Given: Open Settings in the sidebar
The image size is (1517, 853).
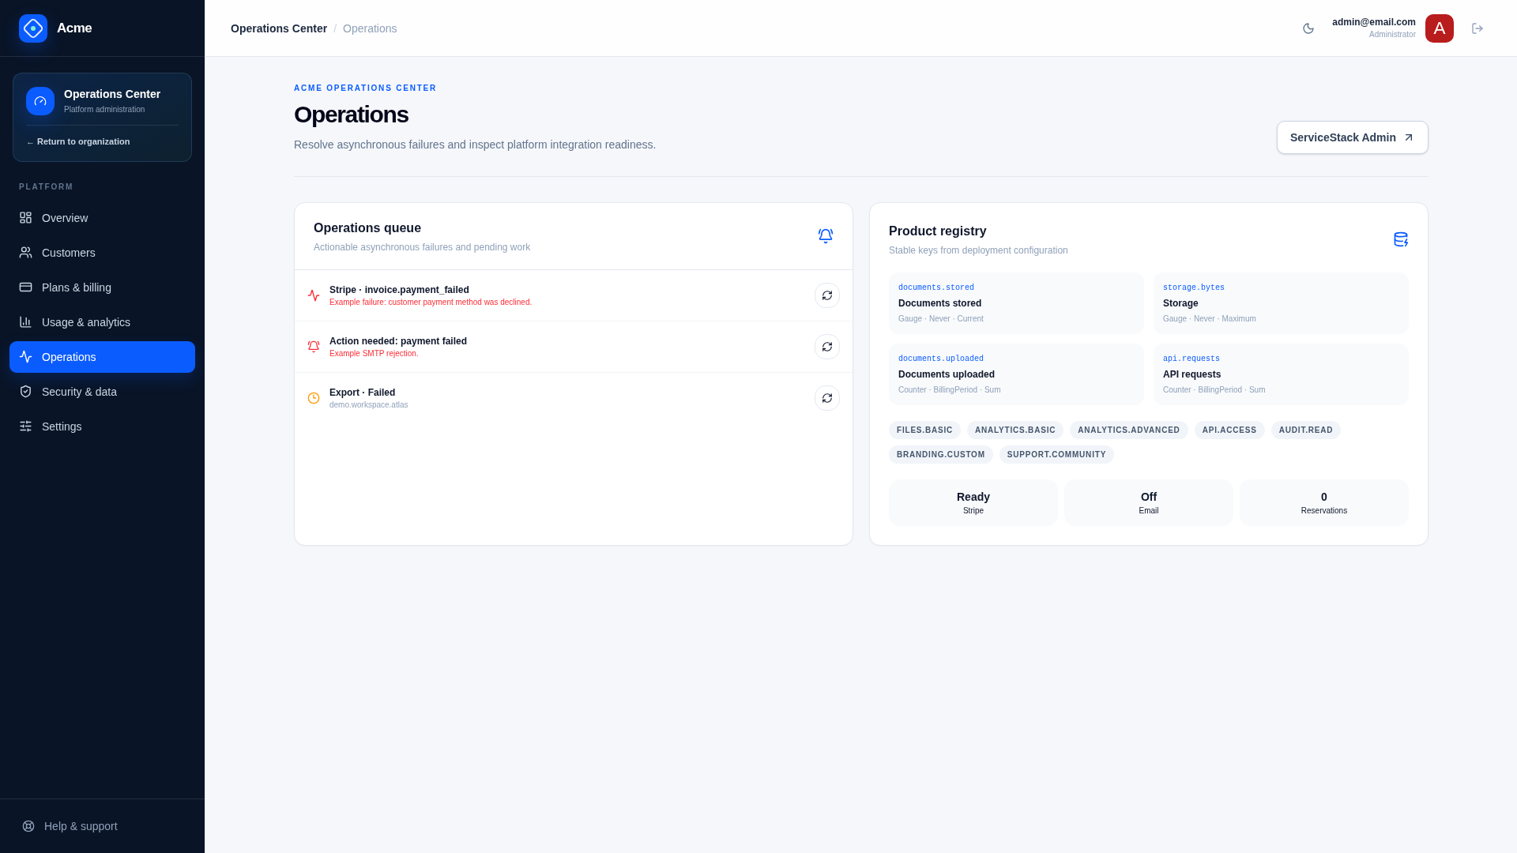Looking at the screenshot, I should [x=102, y=426].
